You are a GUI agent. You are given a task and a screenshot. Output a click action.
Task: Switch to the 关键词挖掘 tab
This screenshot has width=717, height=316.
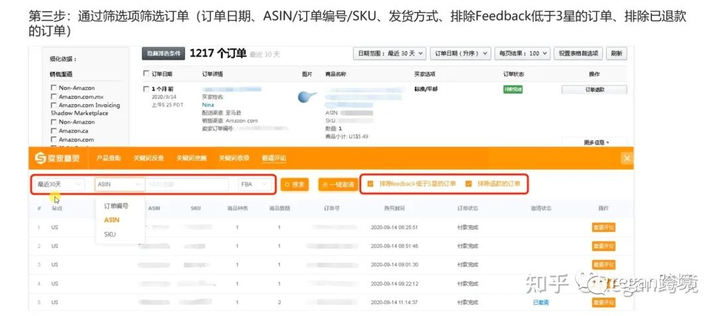192,158
